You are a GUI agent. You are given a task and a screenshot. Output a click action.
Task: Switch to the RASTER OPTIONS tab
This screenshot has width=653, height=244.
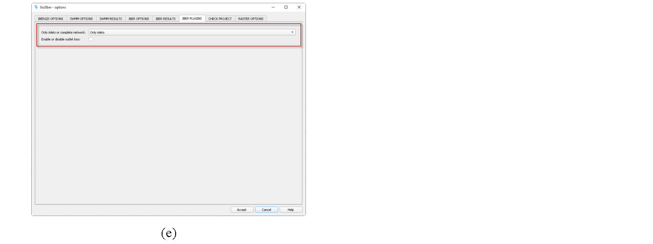click(x=251, y=19)
